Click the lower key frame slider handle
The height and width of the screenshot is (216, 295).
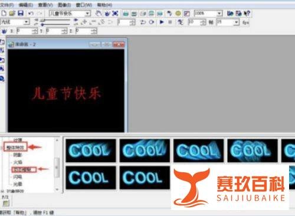tap(42, 24)
